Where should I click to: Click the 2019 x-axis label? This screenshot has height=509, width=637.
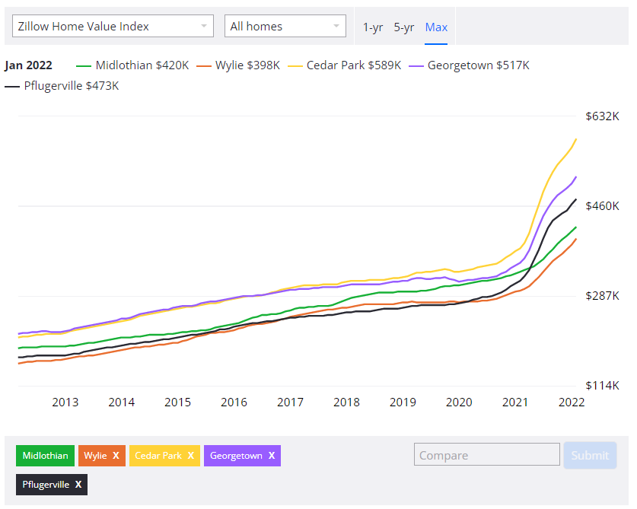click(403, 402)
